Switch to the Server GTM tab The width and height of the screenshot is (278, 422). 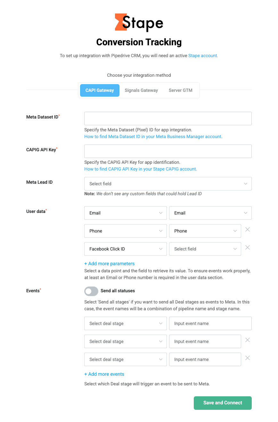pos(181,90)
